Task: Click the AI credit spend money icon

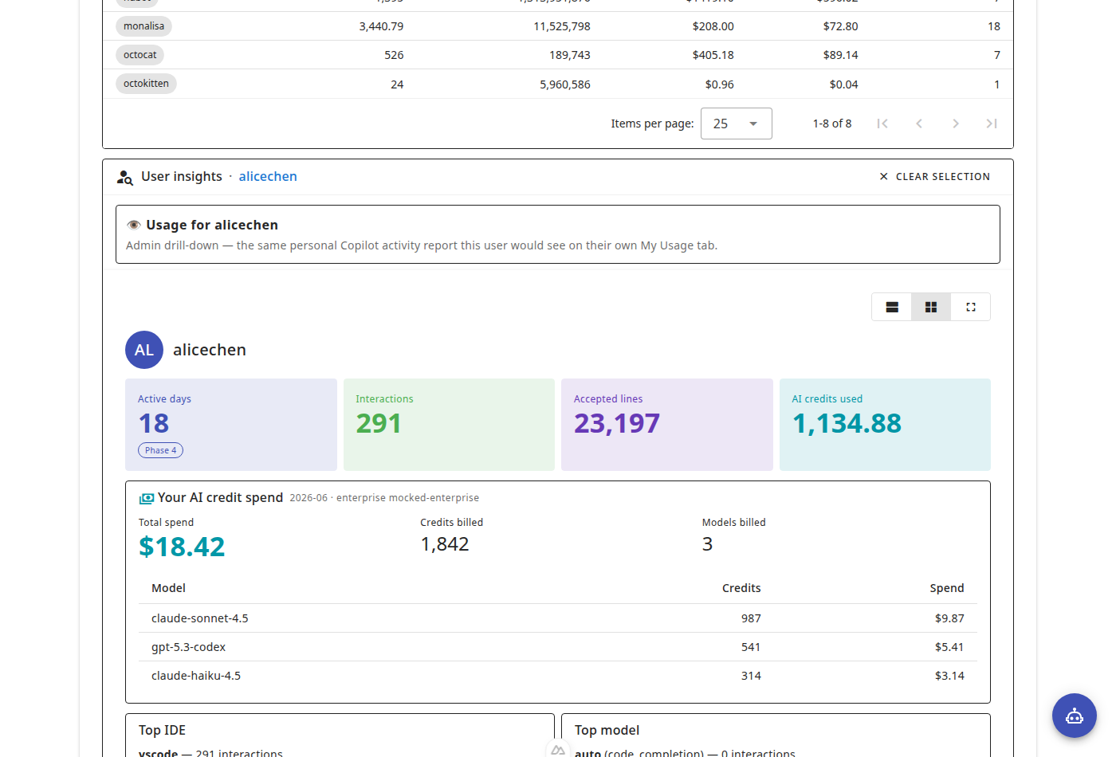Action: (147, 498)
